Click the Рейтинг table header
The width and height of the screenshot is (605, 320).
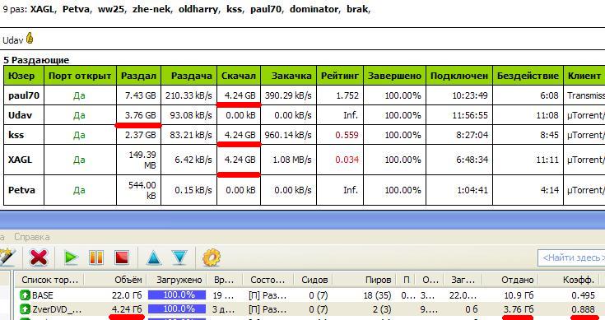tap(340, 76)
